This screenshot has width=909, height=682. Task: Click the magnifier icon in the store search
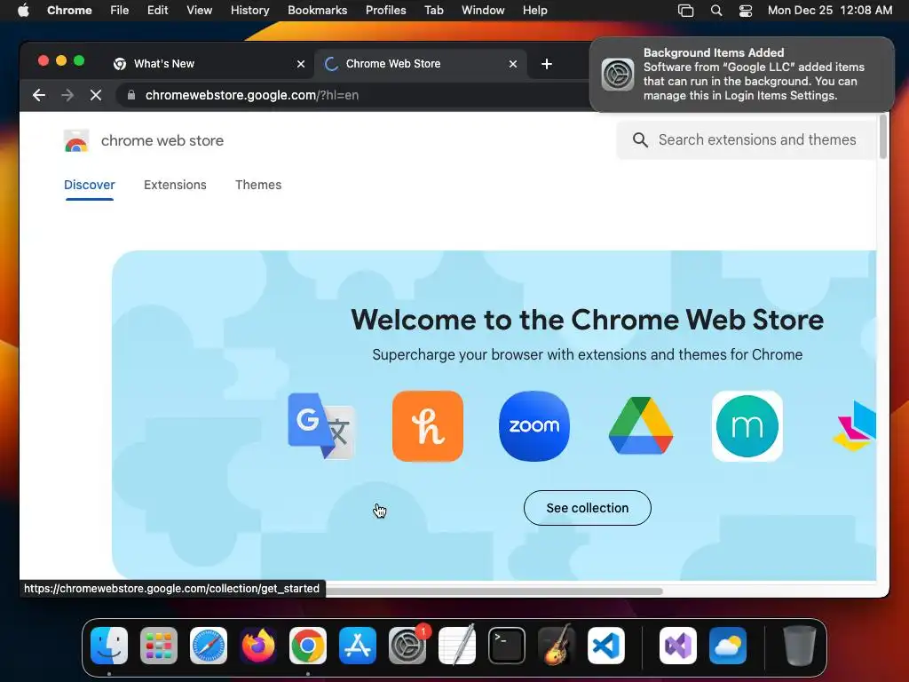click(640, 139)
